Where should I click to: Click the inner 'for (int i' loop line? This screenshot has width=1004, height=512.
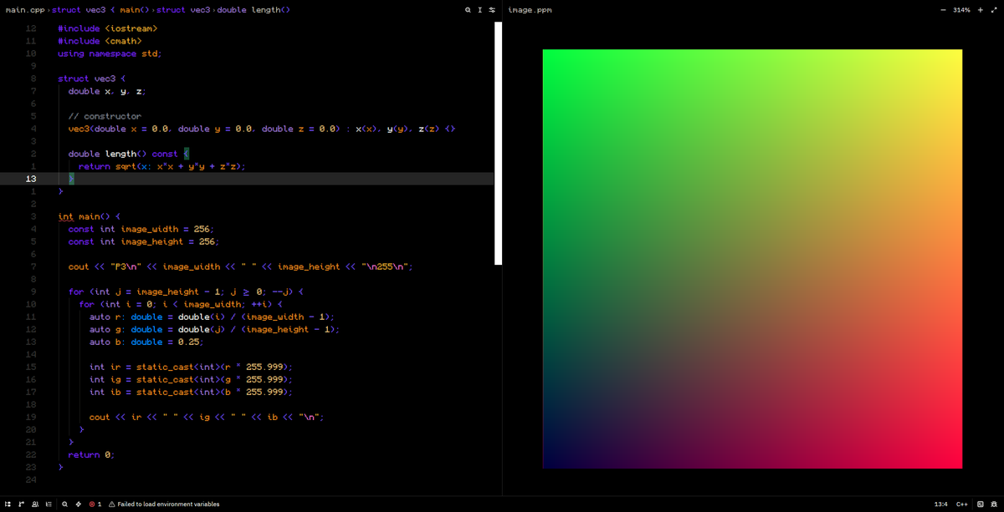click(181, 304)
